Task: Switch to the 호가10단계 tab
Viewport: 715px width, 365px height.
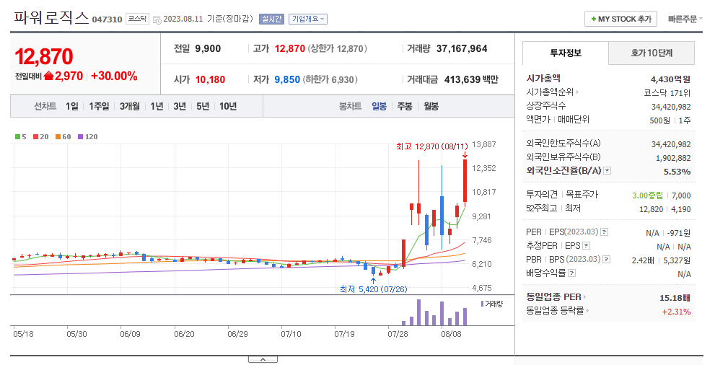Action: [x=652, y=53]
